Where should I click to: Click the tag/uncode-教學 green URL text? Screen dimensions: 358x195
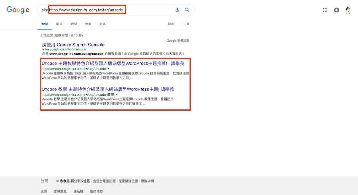click(78, 95)
